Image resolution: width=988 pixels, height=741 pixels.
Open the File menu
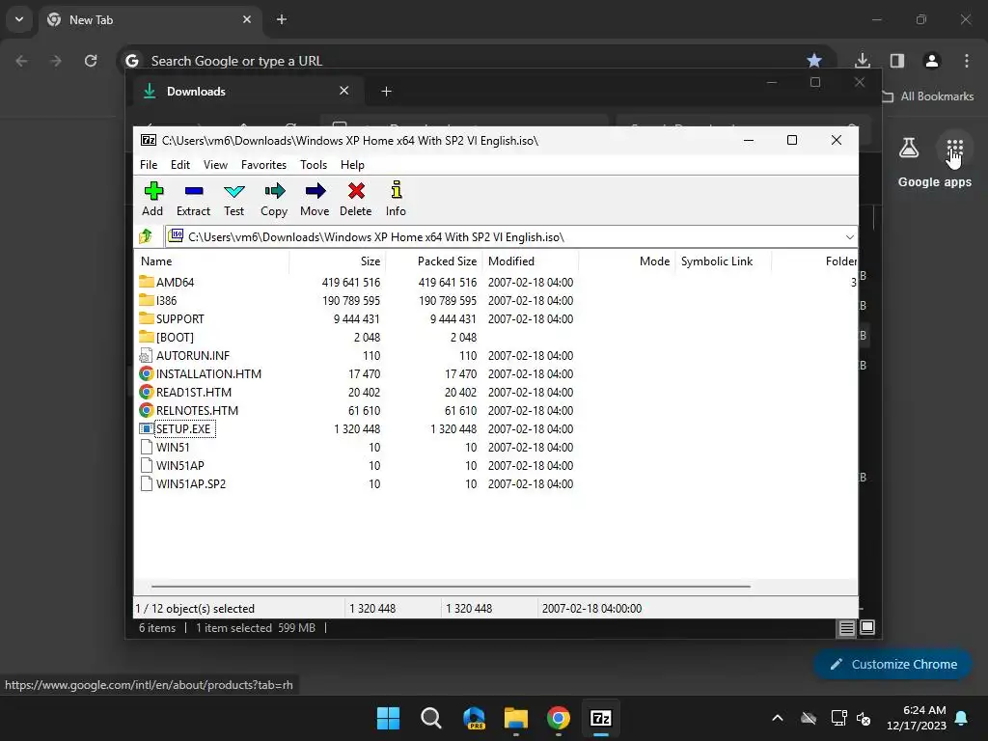pos(149,164)
